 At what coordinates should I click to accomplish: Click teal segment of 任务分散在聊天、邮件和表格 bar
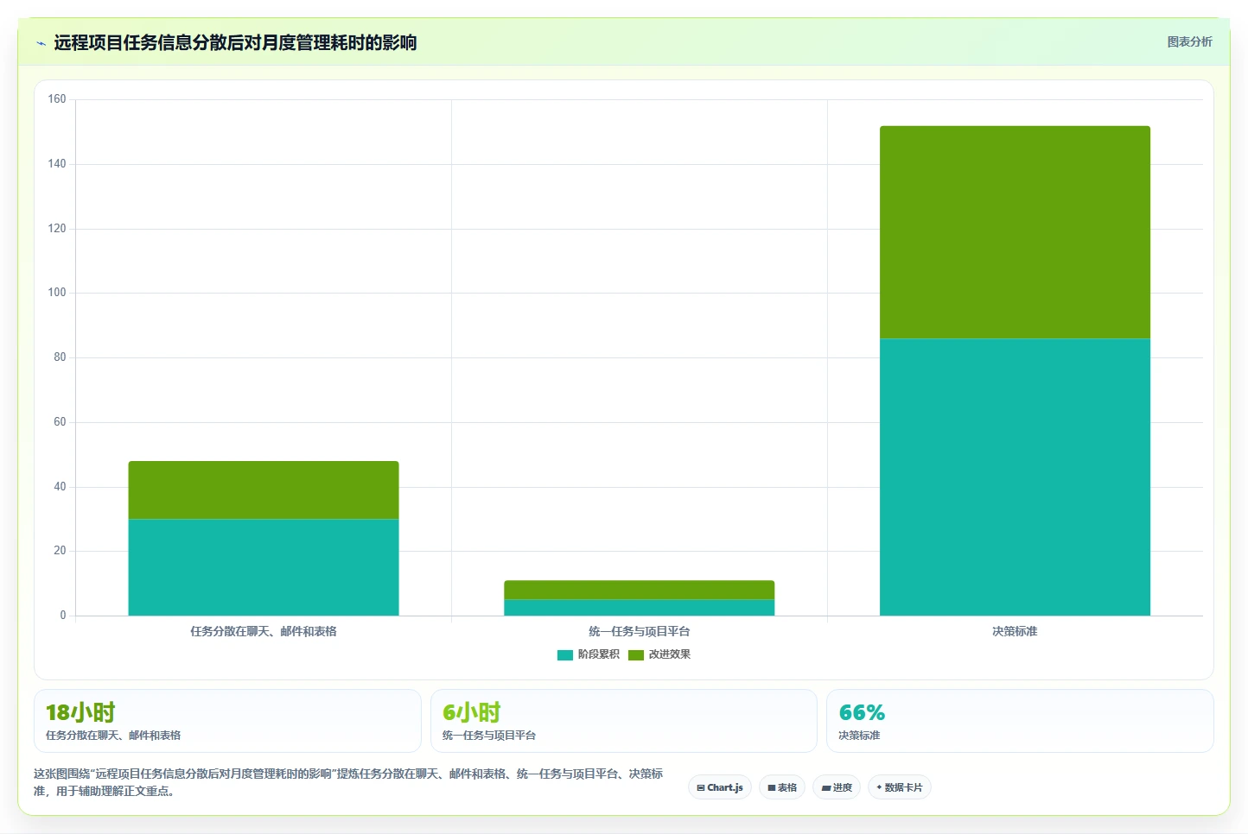(x=264, y=567)
